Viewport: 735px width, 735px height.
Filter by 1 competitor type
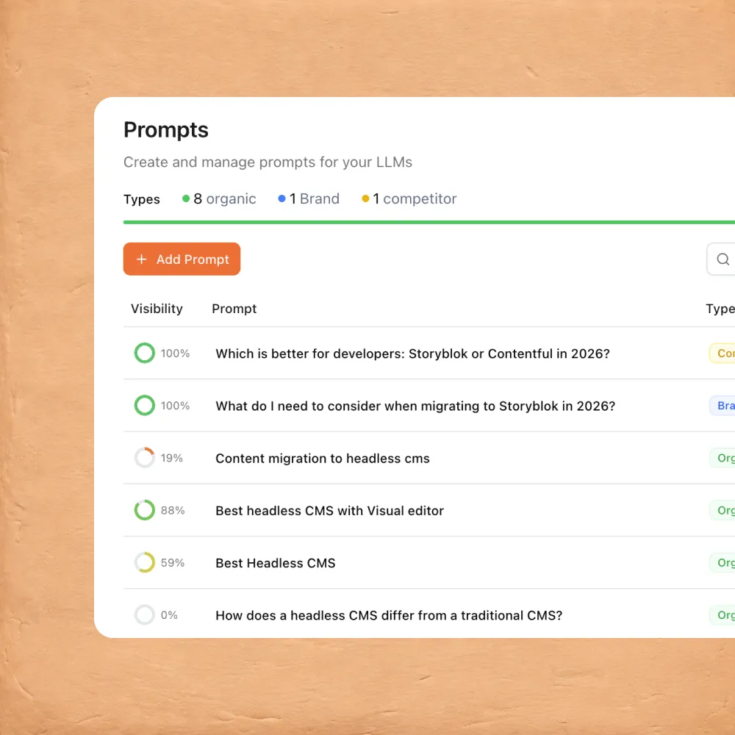[x=409, y=199]
